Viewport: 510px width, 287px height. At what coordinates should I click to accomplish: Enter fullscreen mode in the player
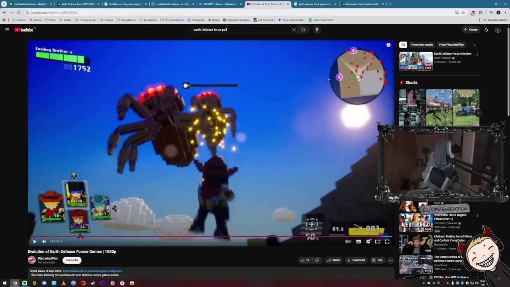(x=387, y=242)
